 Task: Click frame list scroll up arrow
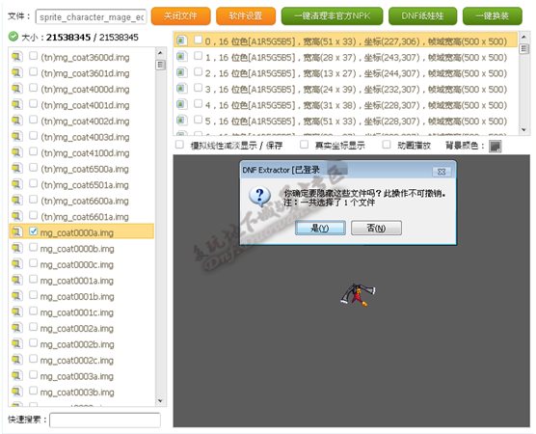tap(523, 37)
